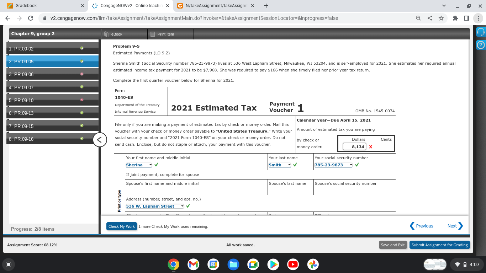Click the Chapter 9, group 2 title
Viewport: 486px width, 273px height.
click(33, 33)
